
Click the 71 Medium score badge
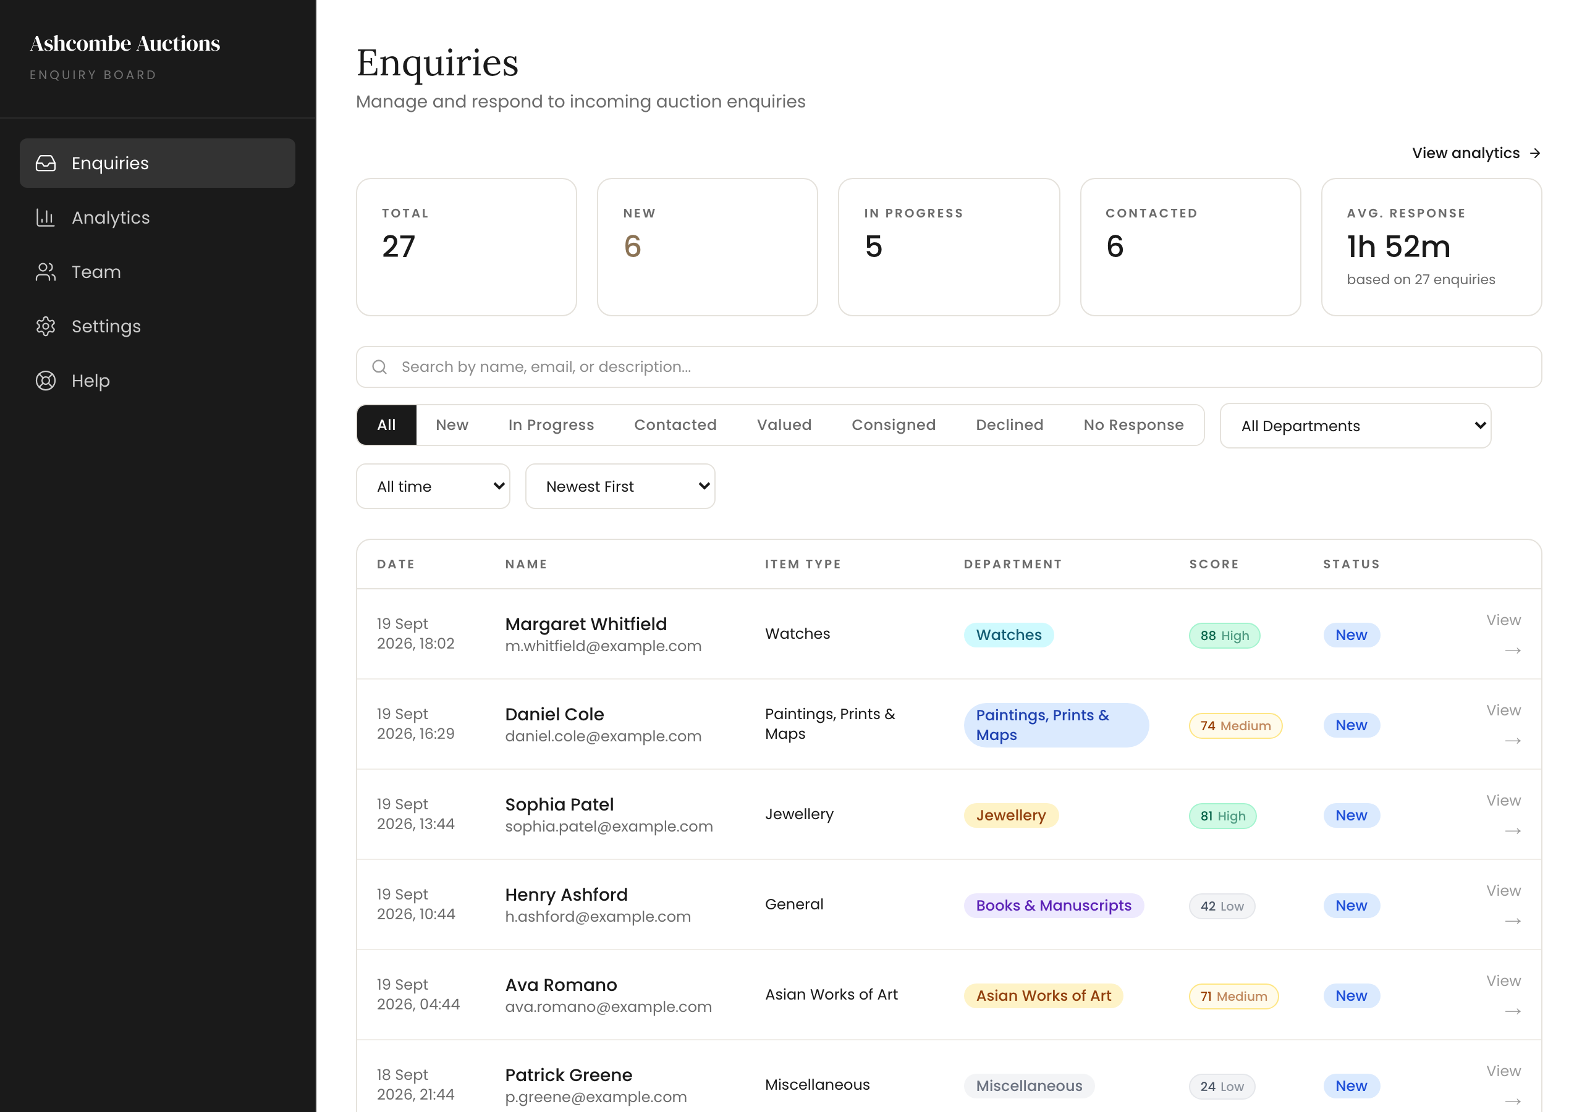point(1233,997)
